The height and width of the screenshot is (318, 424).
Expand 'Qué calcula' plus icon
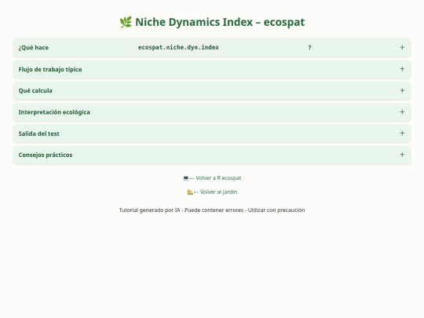(x=402, y=90)
